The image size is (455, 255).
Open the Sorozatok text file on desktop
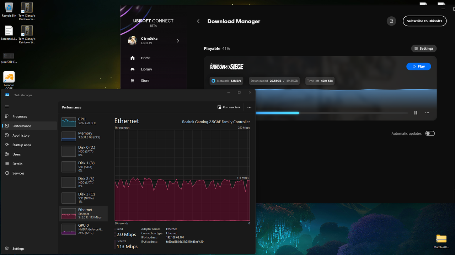click(9, 33)
